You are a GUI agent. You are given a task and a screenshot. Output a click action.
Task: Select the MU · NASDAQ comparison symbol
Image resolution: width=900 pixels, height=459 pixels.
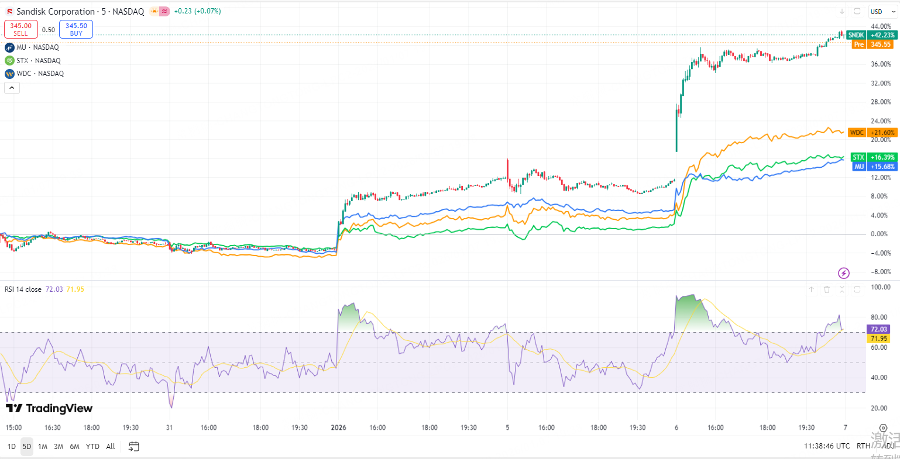[37, 47]
